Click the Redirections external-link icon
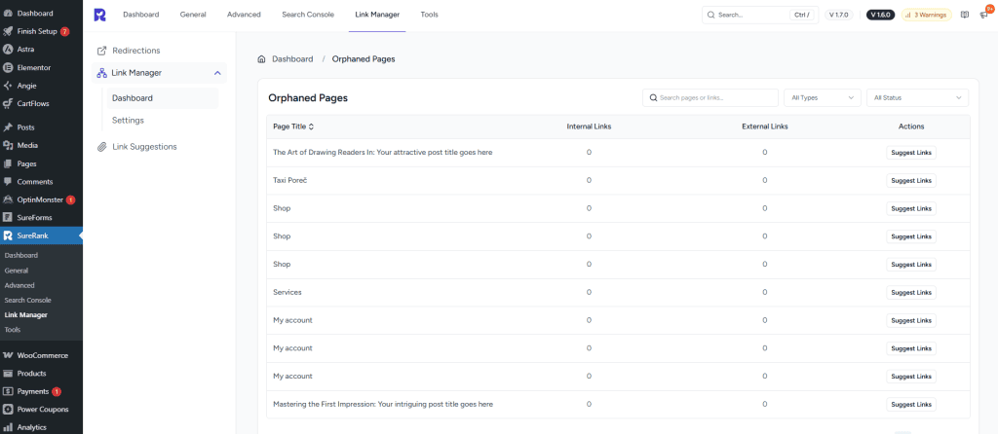998x434 pixels. point(101,51)
